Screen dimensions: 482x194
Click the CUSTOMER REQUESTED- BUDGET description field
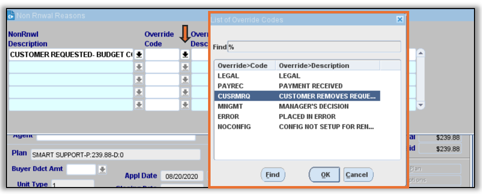[71, 55]
